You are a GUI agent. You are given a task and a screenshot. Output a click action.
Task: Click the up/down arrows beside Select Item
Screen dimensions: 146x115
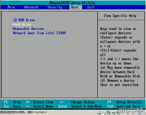click(28, 102)
